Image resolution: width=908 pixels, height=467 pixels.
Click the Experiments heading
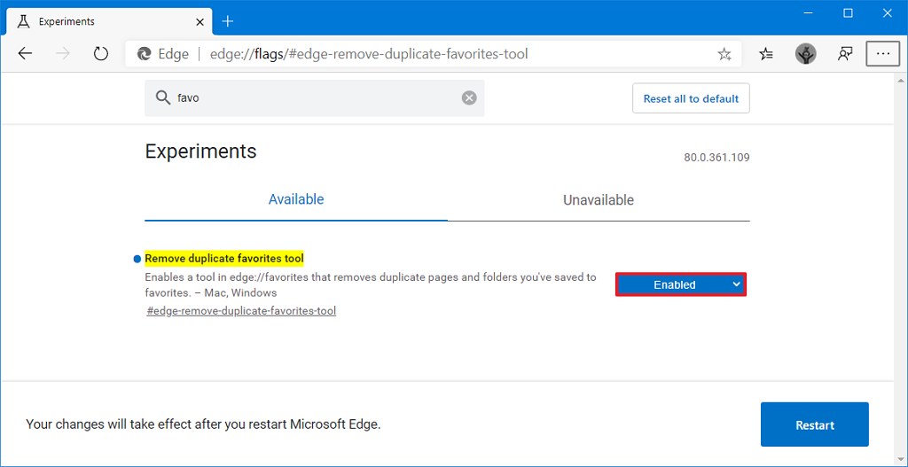pos(200,151)
